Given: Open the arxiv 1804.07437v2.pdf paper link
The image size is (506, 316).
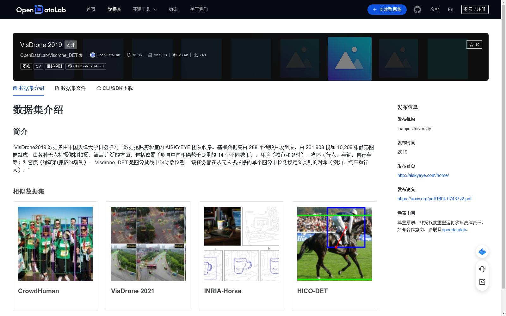Looking at the screenshot, I should 435,199.
